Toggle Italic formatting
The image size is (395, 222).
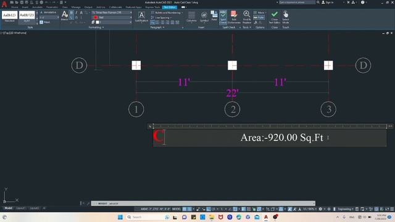(77, 12)
